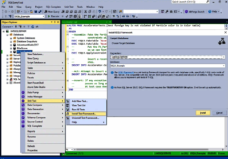228x159 pixels.
Task: Open the Connection dropdown in install dialog
Action: tap(223, 57)
